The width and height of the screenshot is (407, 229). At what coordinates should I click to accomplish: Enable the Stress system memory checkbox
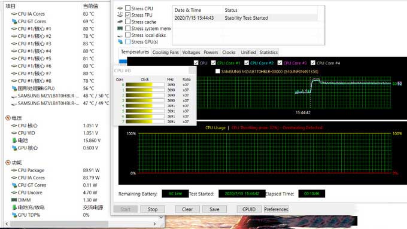(x=127, y=28)
